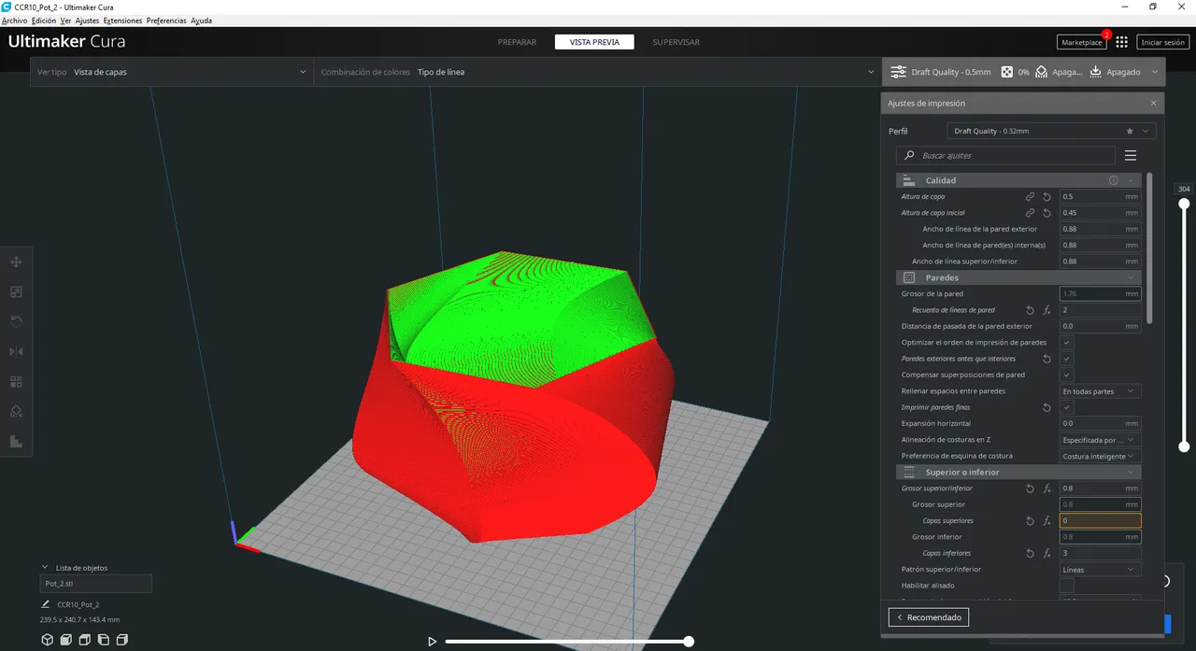This screenshot has width=1196, height=651.
Task: Open the Ayuda menu
Action: tap(202, 21)
